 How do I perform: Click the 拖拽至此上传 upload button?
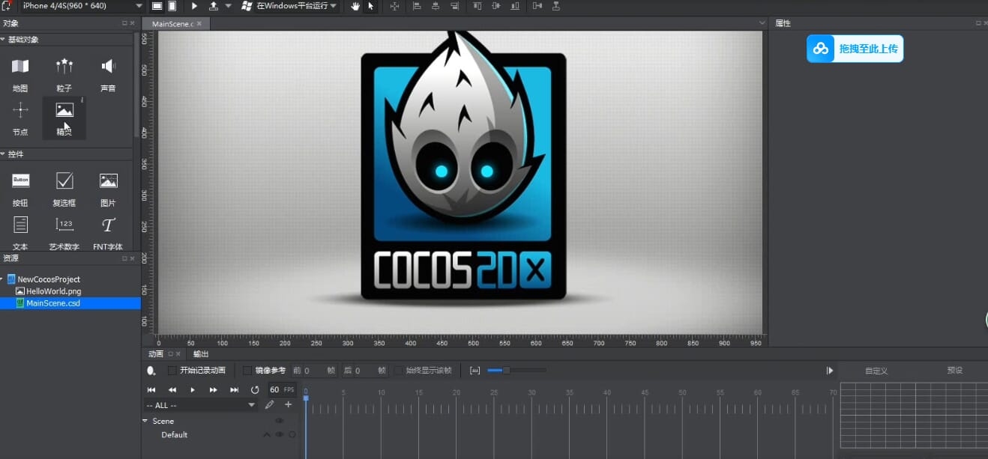[x=855, y=49]
